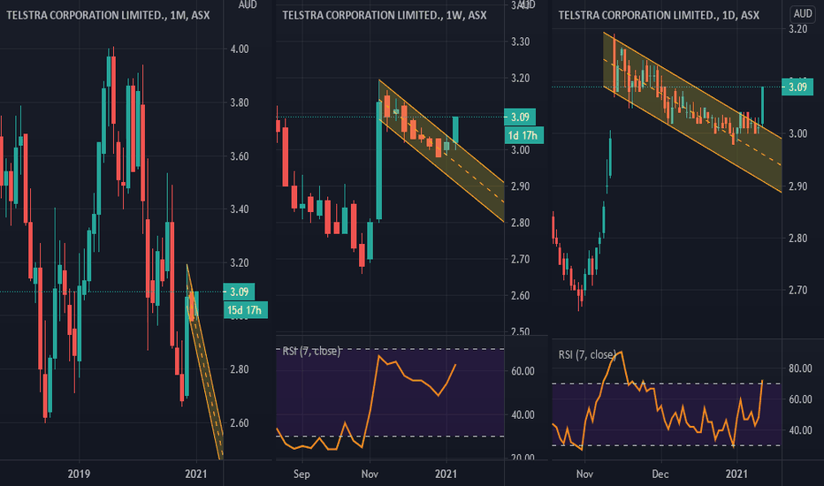This screenshot has height=486, width=824.
Task: Click the Nov time axis label on weekly chart
Action: (x=370, y=474)
